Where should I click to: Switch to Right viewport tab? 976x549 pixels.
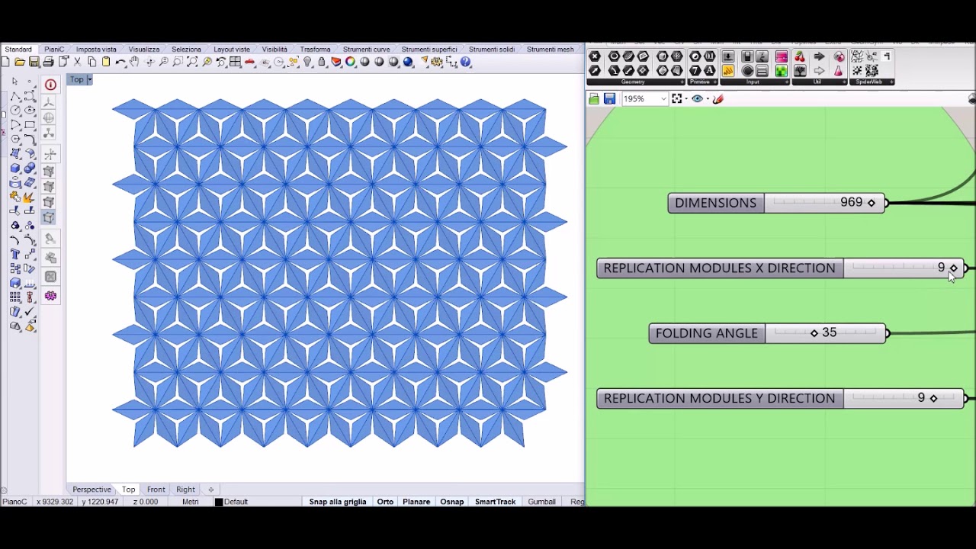pos(185,490)
